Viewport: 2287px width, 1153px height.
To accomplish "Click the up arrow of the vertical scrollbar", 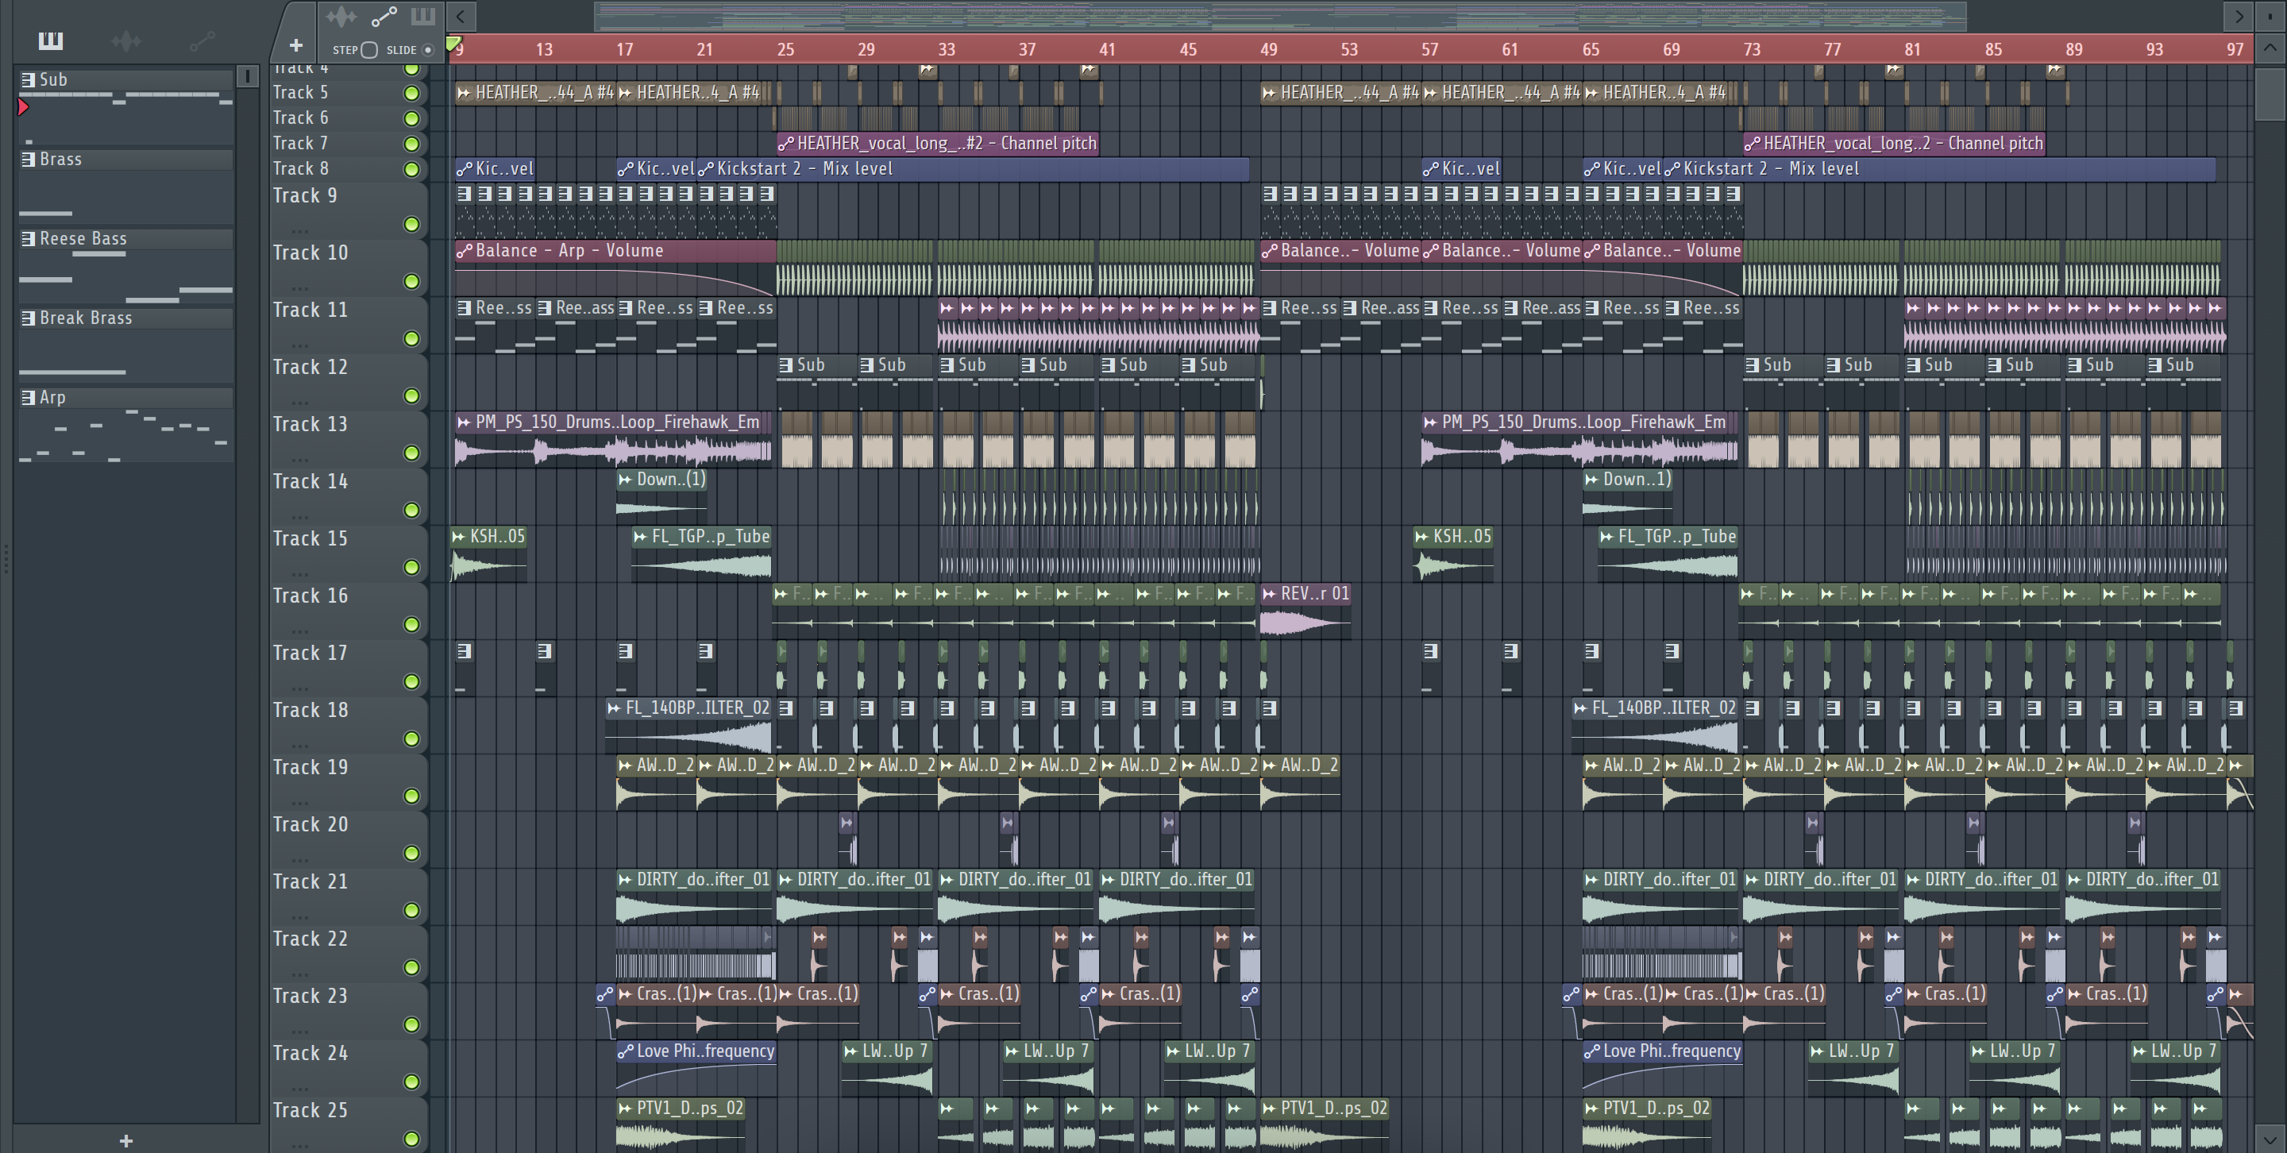I will click(2271, 48).
